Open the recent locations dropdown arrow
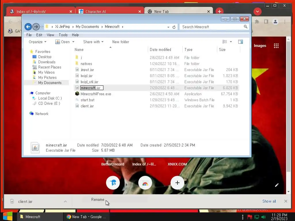Screen dimensions: 295x221 [x=42, y=27]
